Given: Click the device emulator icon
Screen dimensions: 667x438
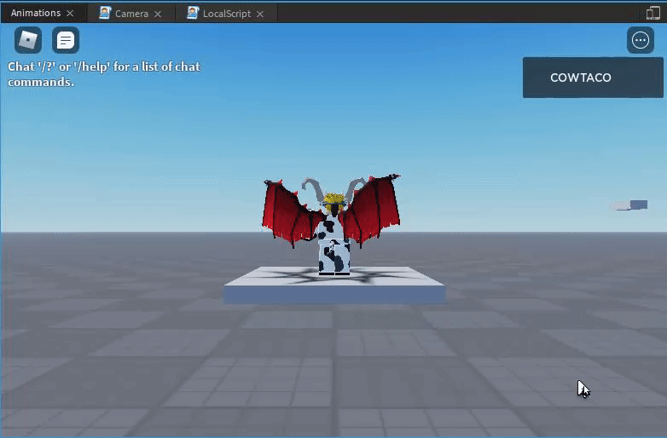Looking at the screenshot, I should (x=653, y=13).
